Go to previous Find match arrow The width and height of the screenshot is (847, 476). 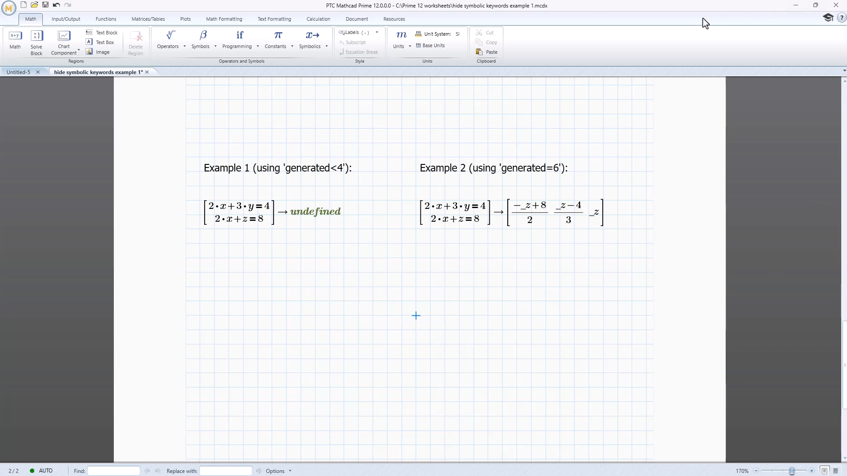(x=147, y=471)
